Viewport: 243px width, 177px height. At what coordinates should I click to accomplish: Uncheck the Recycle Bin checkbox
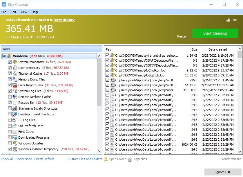pyautogui.click(x=10, y=103)
